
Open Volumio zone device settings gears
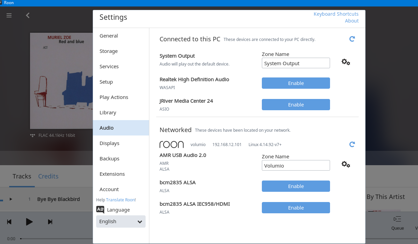click(x=346, y=164)
